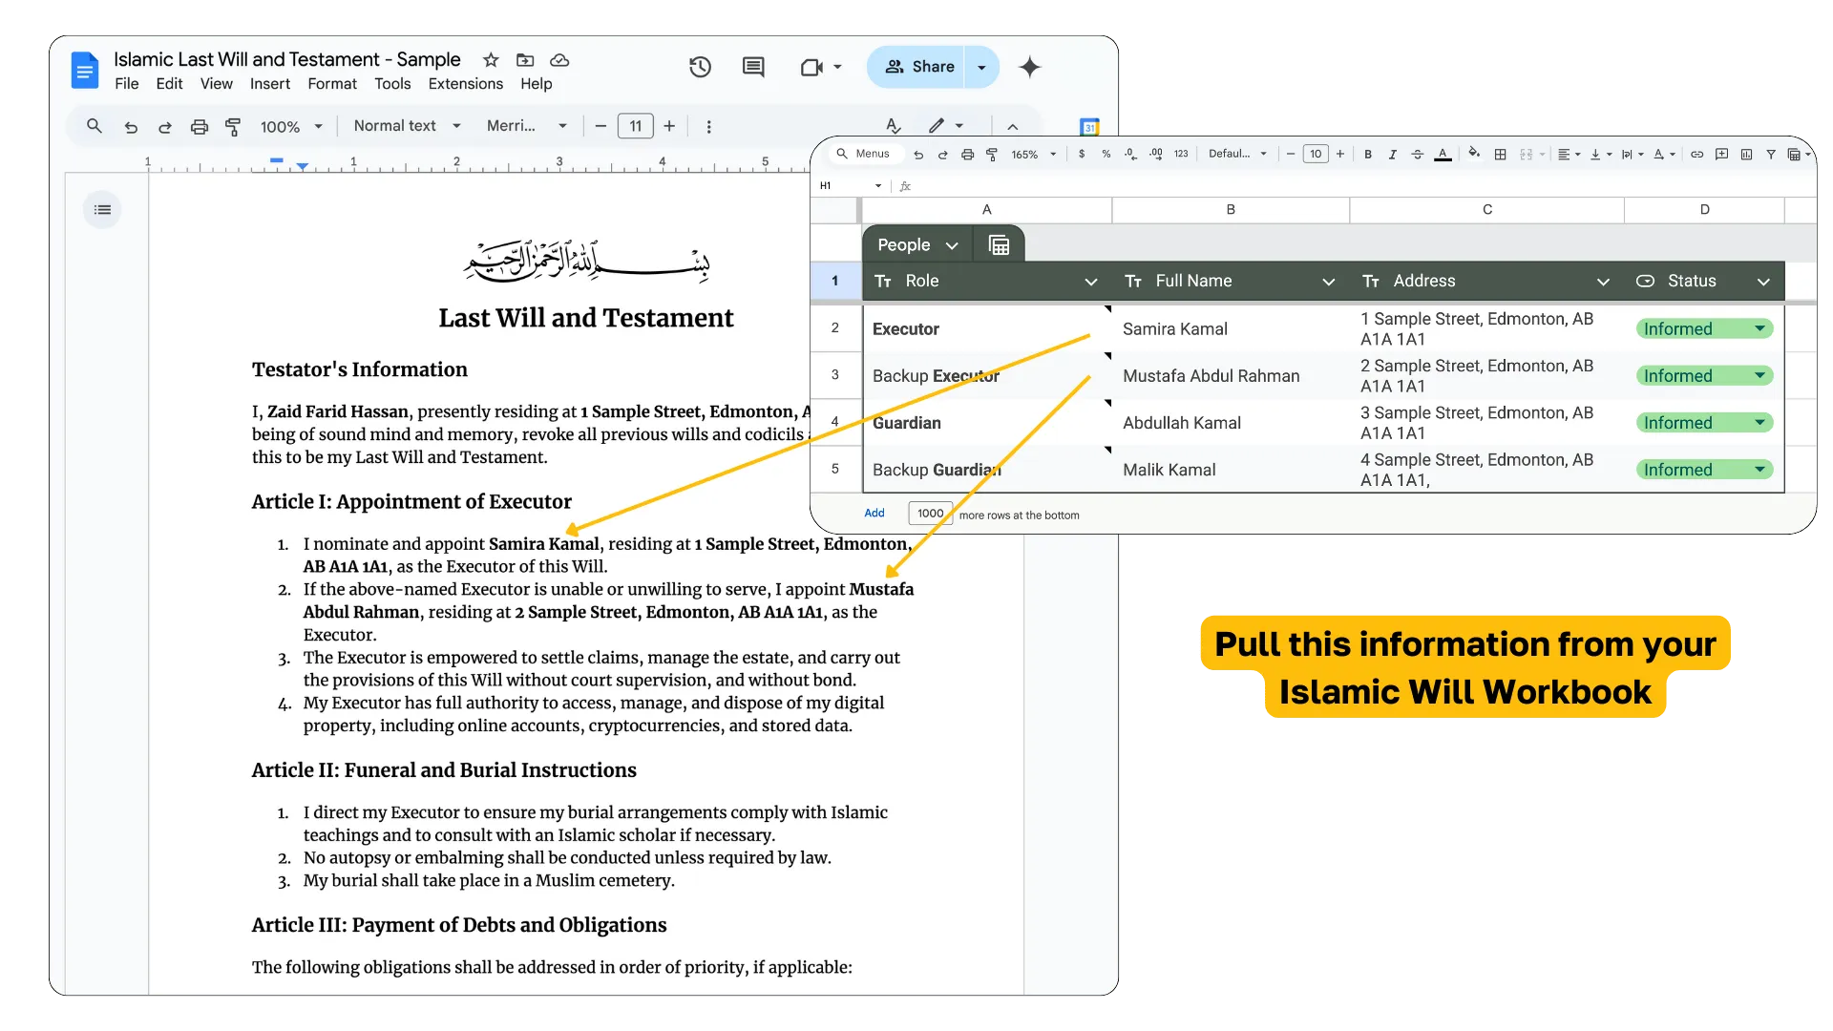Screen dimensions: 1833x1031
Task: Insert a comment in Sheets toolbar
Action: pyautogui.click(x=1721, y=154)
